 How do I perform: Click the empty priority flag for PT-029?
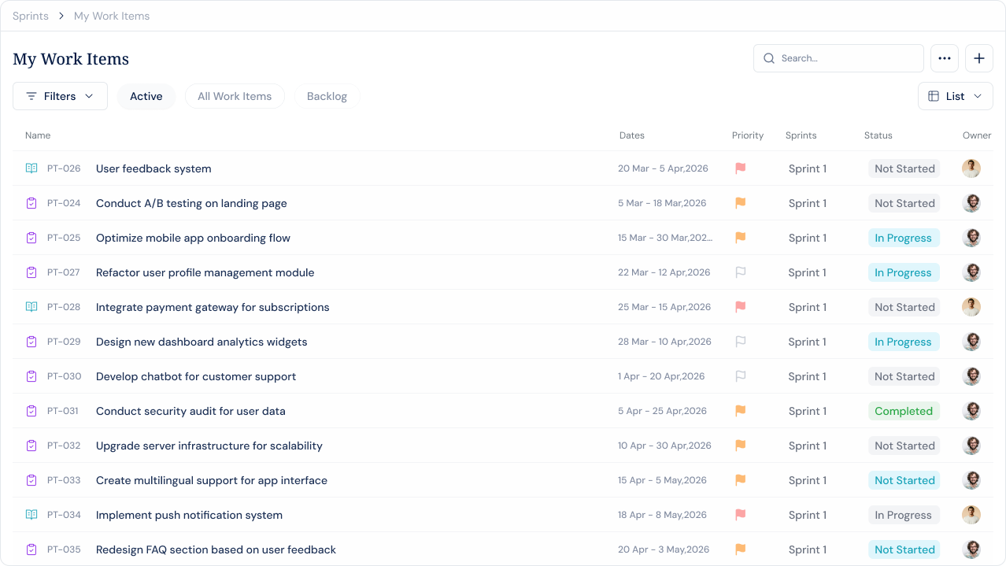740,342
